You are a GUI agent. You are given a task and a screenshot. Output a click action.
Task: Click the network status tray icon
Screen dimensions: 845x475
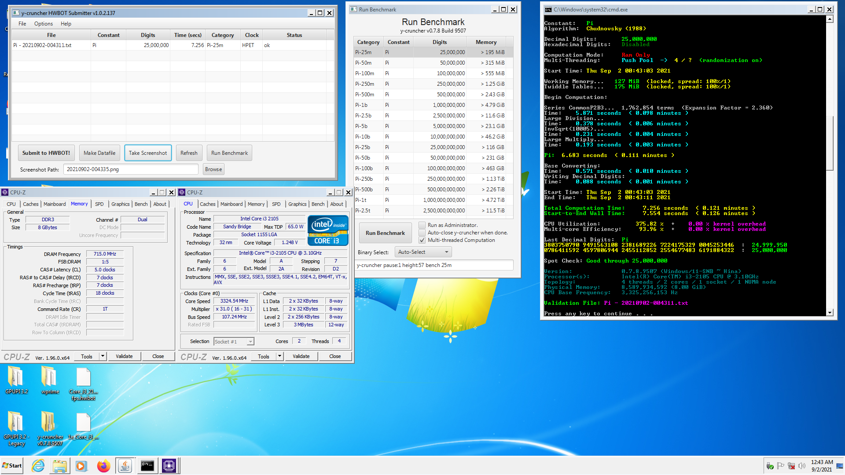coord(791,466)
